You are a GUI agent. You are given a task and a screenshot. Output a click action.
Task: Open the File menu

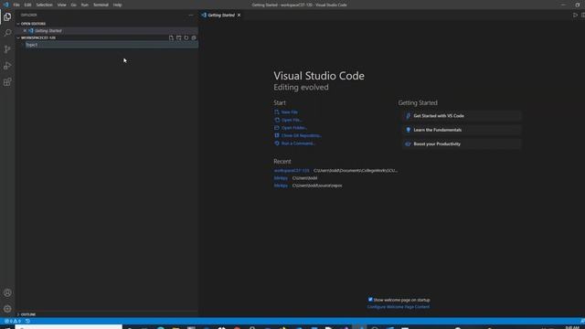[x=16, y=5]
